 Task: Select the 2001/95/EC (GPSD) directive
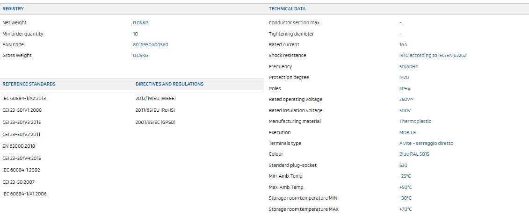point(155,122)
